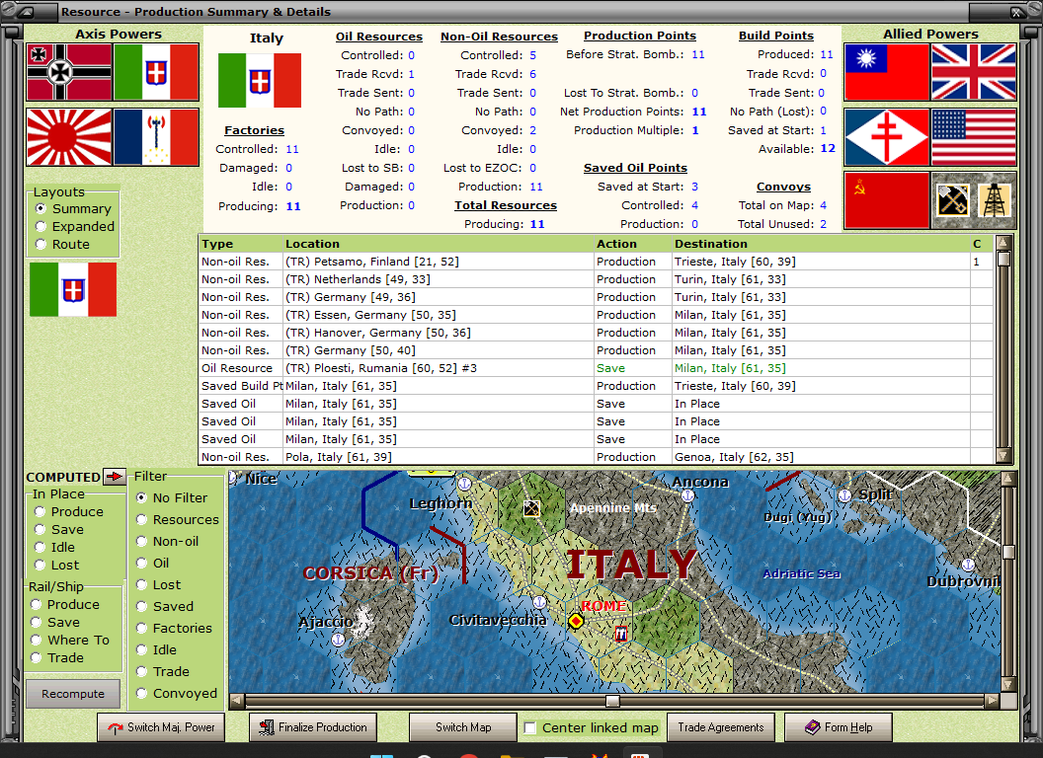The width and height of the screenshot is (1043, 758).
Task: Choose Rail/Ship Trade option
Action: [x=36, y=657]
